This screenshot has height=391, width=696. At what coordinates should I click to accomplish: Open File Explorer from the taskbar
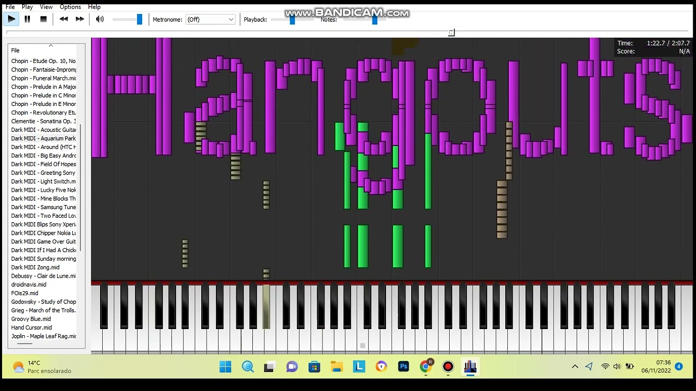pos(337,367)
